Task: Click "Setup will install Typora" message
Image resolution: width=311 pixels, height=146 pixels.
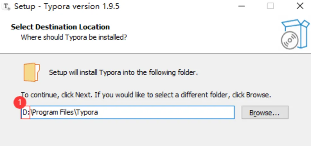Action: [123, 72]
